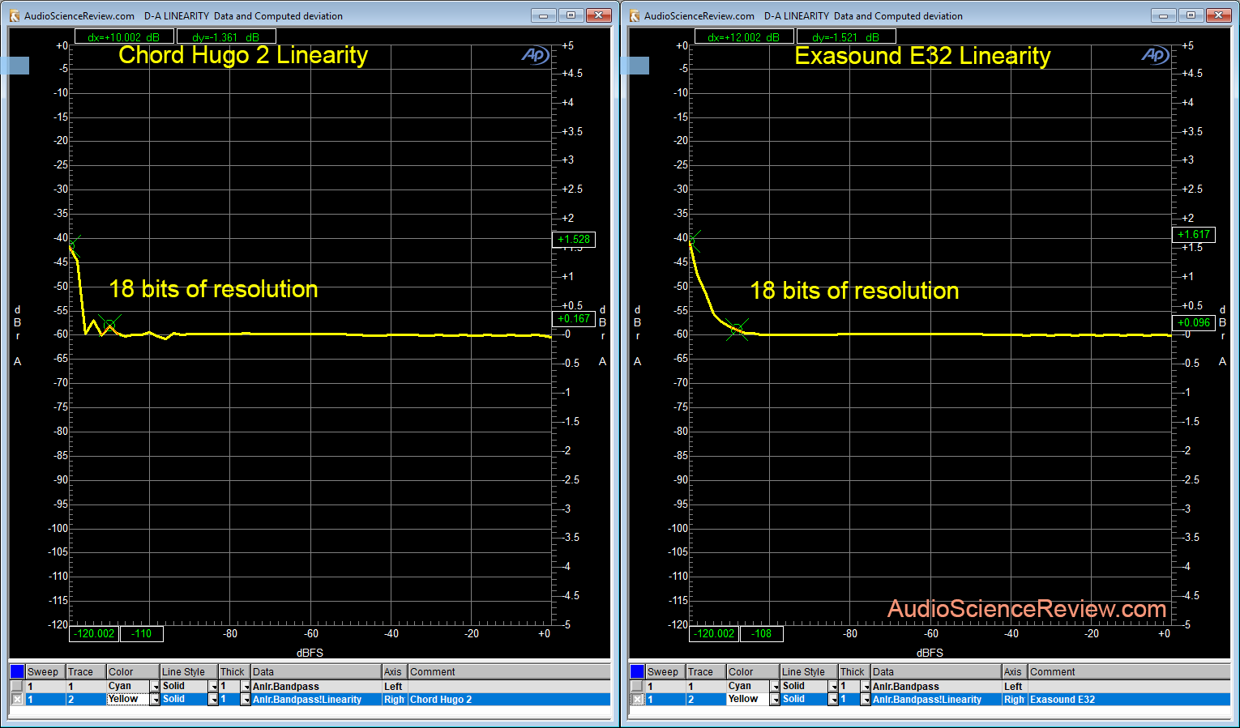Click Axis column header in Exasound E32 legend
This screenshot has height=728, width=1240.
click(1015, 671)
